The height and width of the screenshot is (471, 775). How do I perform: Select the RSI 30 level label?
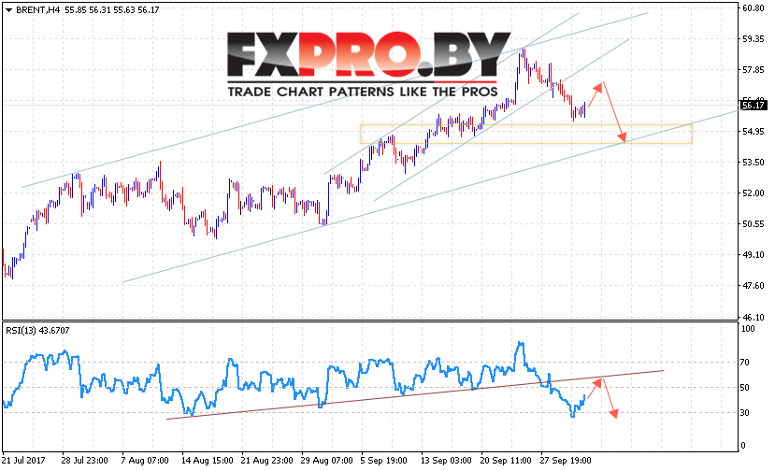pos(745,413)
